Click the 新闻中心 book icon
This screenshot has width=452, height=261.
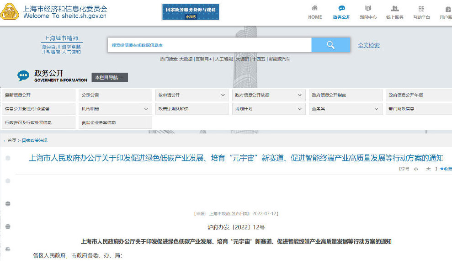coord(368,8)
